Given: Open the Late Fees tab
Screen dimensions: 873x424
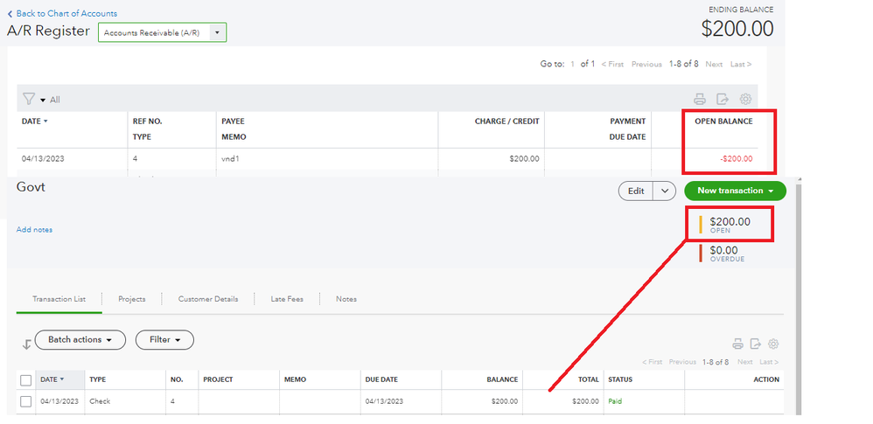Looking at the screenshot, I should tap(287, 299).
